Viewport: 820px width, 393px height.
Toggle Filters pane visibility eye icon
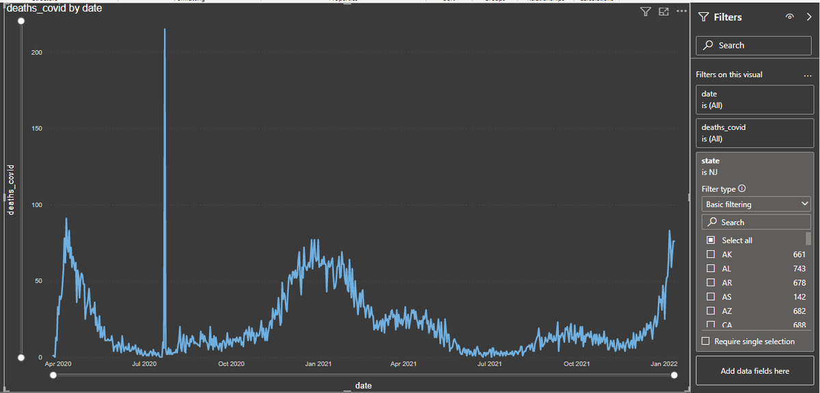click(790, 17)
